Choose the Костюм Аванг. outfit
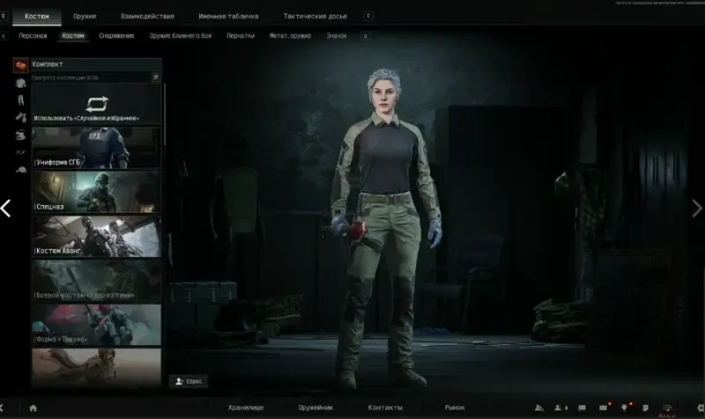Screen dimensions: 705x419 tap(96, 236)
